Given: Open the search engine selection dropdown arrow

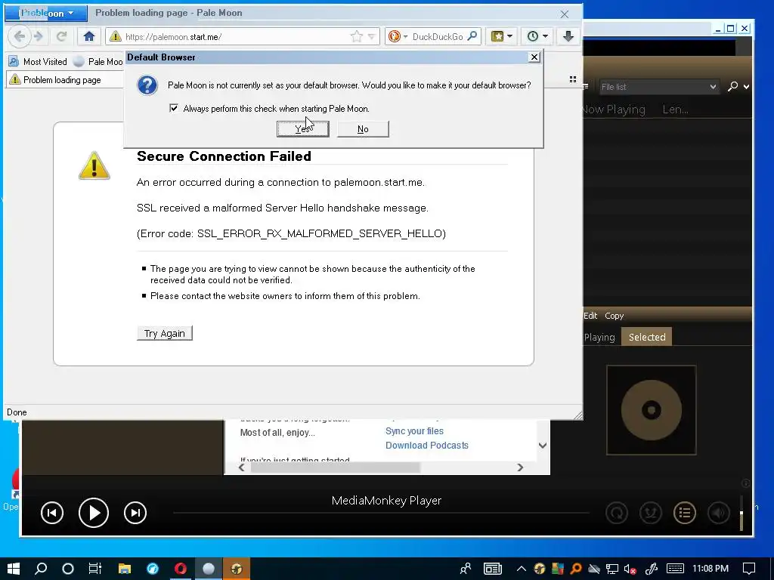Looking at the screenshot, I should (405, 36).
